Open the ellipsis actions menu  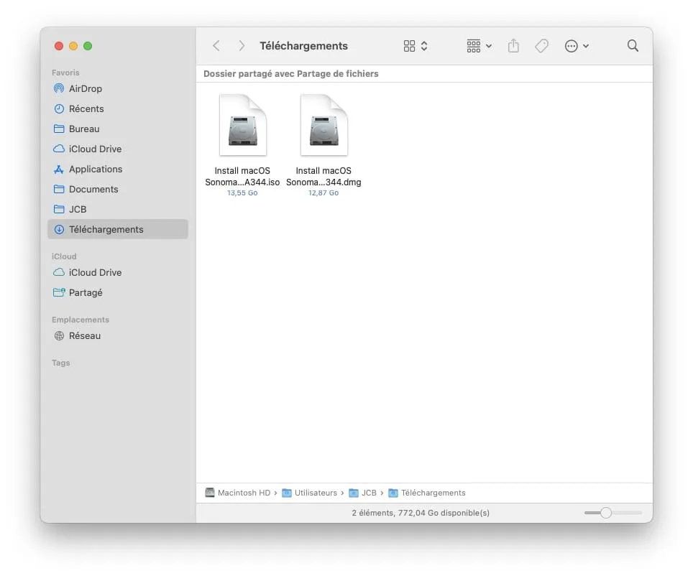(x=577, y=46)
